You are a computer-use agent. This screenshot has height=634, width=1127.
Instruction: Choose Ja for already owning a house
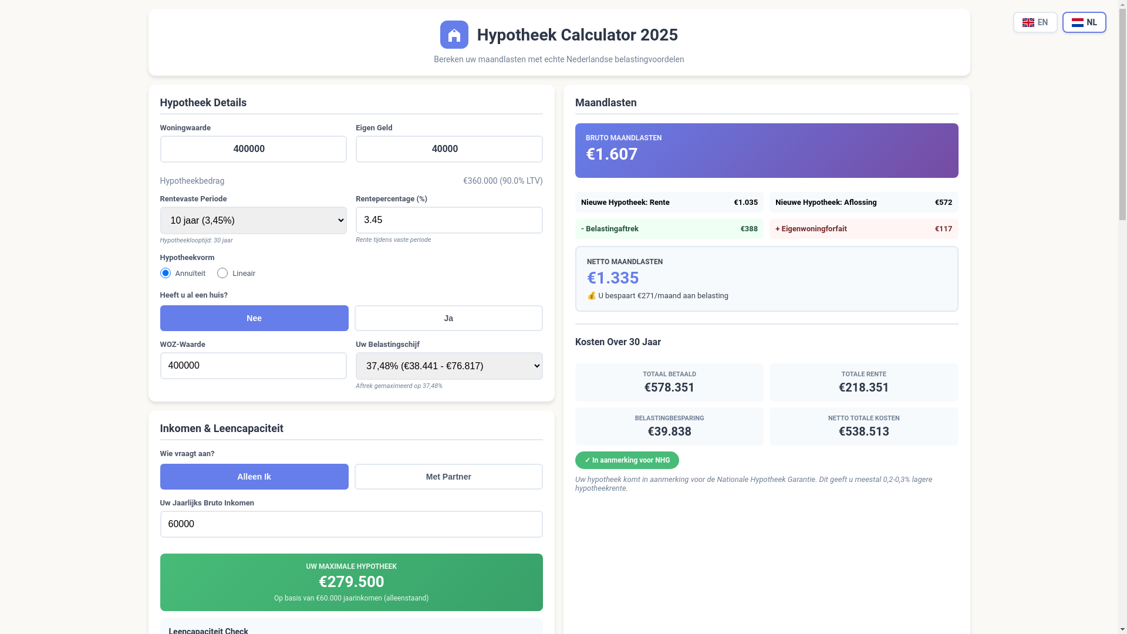448,318
